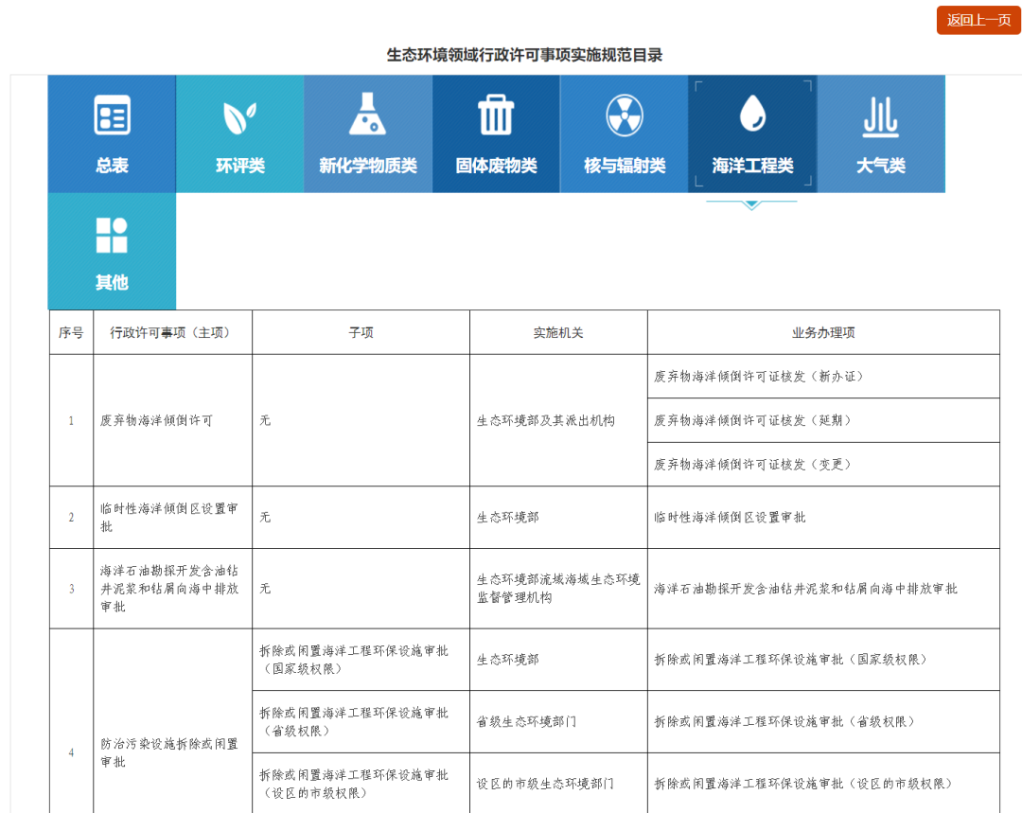Click the 序号 column header
This screenshot has height=813, width=1022.
(71, 332)
